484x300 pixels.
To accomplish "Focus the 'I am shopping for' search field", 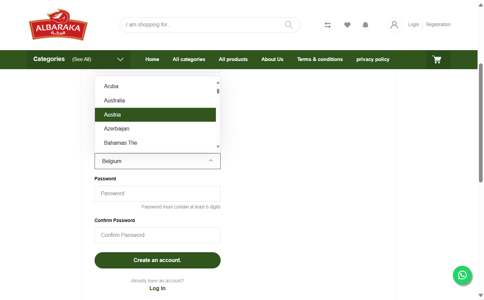I will pyautogui.click(x=210, y=25).
